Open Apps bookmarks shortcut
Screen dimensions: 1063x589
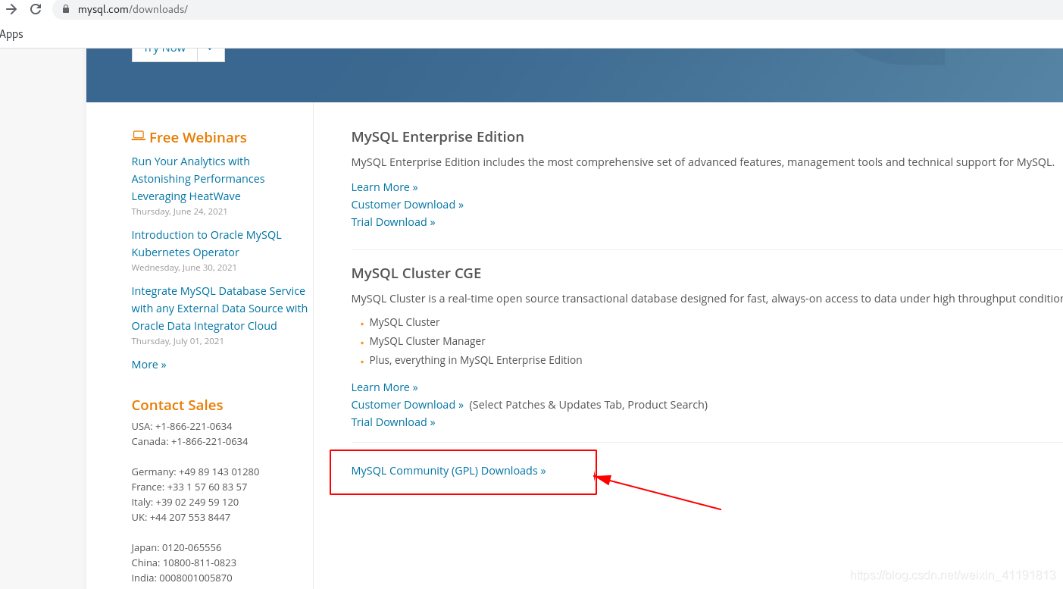(x=11, y=34)
